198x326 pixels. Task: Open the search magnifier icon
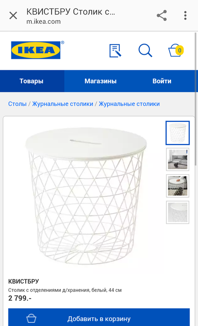coord(145,50)
